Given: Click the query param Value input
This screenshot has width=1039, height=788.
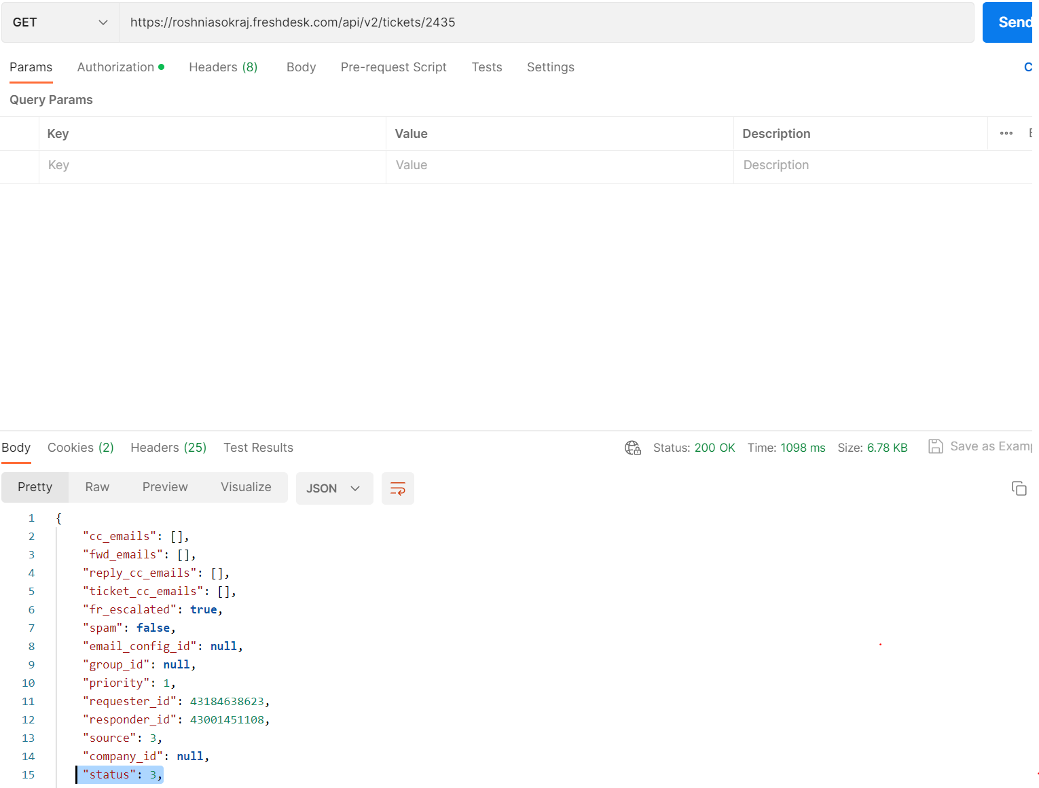Looking at the screenshot, I should tap(560, 166).
